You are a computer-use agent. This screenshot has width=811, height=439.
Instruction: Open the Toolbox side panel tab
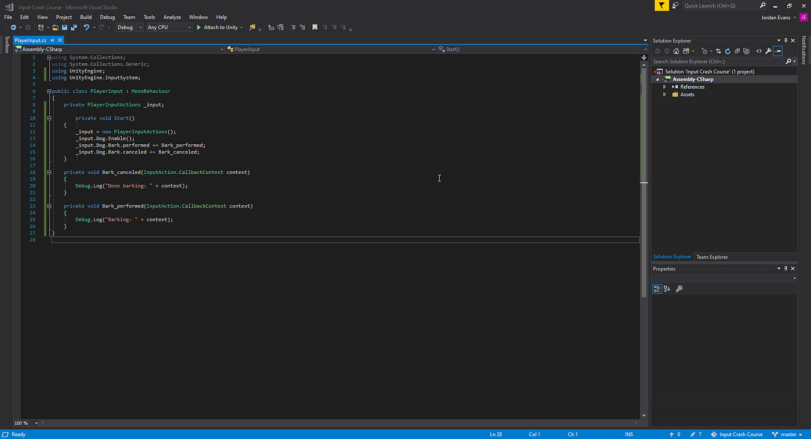[7, 45]
